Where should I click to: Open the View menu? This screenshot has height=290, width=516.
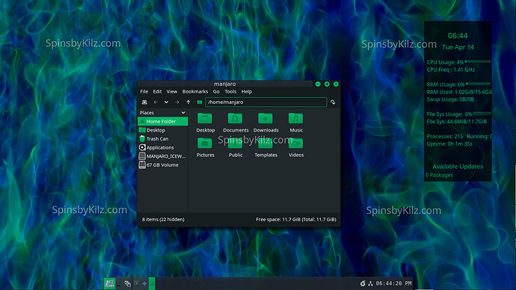pyautogui.click(x=171, y=91)
